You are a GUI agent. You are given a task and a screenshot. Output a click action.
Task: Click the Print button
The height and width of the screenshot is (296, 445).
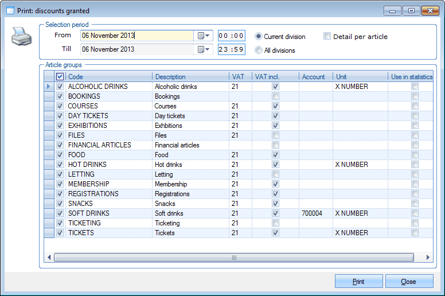coord(358,282)
